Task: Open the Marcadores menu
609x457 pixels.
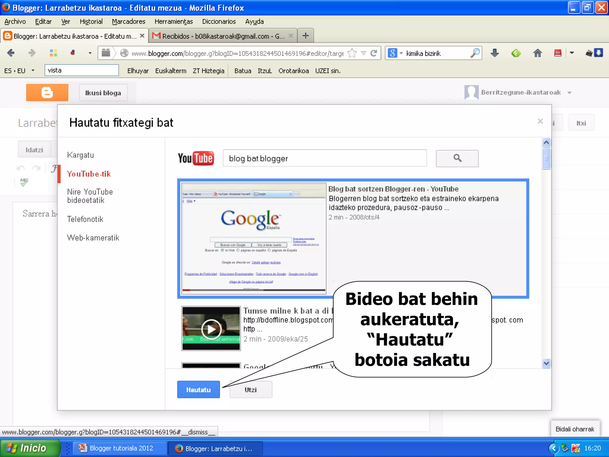Action: [x=128, y=21]
